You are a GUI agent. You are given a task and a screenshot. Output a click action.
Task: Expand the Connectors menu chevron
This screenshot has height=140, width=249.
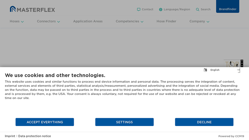[x=59, y=22]
